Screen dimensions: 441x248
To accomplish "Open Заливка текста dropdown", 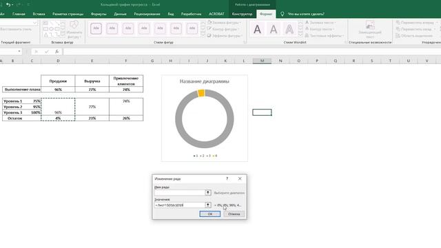I will (320, 22).
